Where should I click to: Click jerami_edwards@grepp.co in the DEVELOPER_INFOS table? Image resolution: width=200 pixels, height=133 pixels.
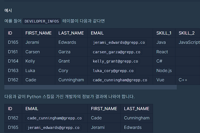119,42
